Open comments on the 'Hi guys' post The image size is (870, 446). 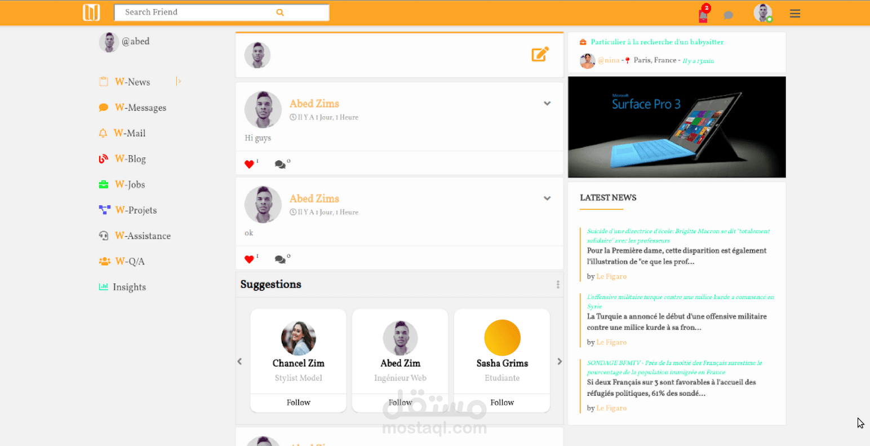[279, 164]
